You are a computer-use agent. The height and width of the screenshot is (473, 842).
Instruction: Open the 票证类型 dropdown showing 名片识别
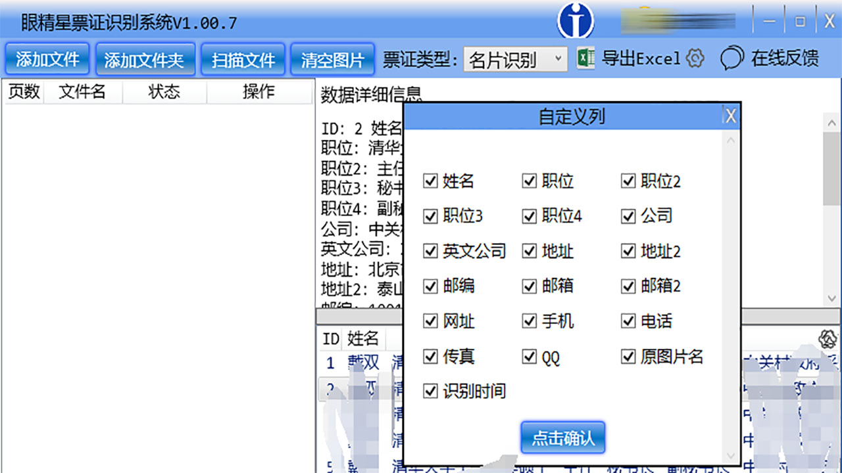click(x=515, y=60)
